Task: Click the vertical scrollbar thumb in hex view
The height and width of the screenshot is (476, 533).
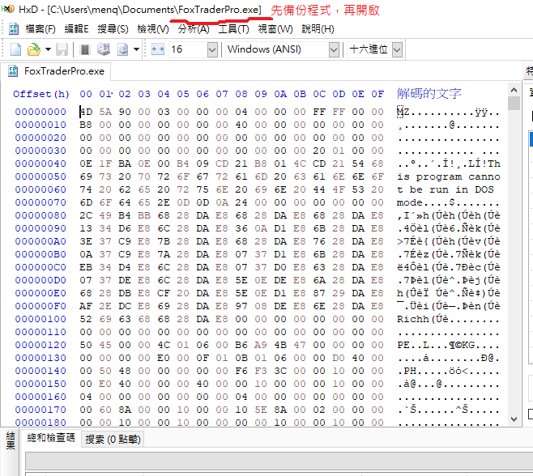Action: tap(514, 104)
